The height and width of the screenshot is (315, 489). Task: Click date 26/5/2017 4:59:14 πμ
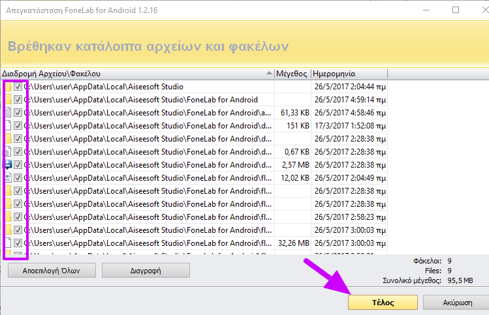(x=350, y=100)
